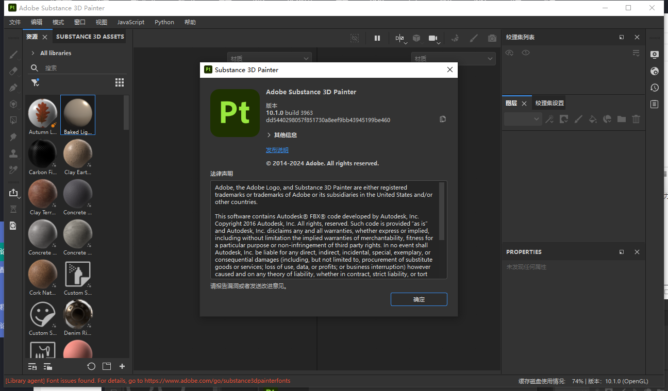668x391 pixels.
Task: Open the camera selection dropdown
Action: (x=435, y=39)
